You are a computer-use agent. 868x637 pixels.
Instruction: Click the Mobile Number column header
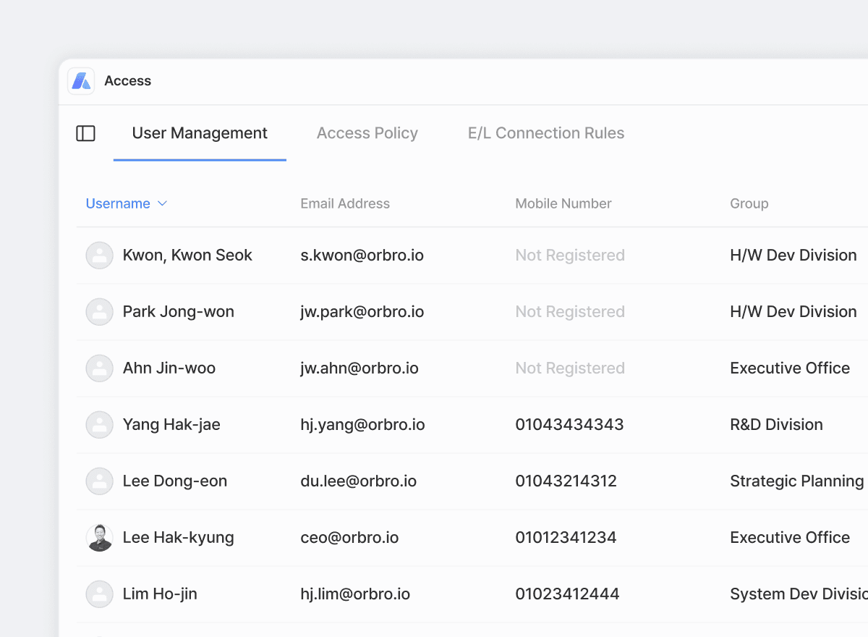[x=563, y=203]
